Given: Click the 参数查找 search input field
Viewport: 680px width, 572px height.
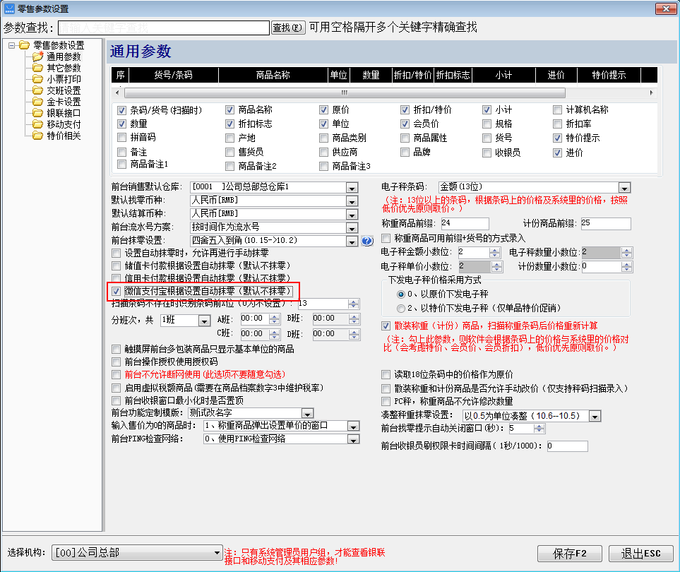Looking at the screenshot, I should 164,28.
